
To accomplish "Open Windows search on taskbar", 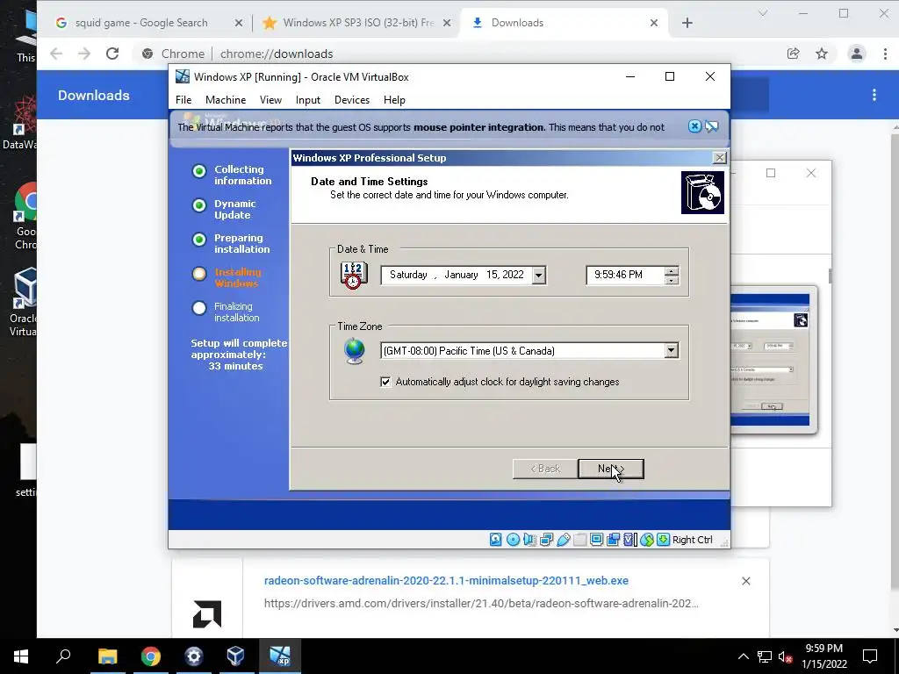I will [x=63, y=656].
